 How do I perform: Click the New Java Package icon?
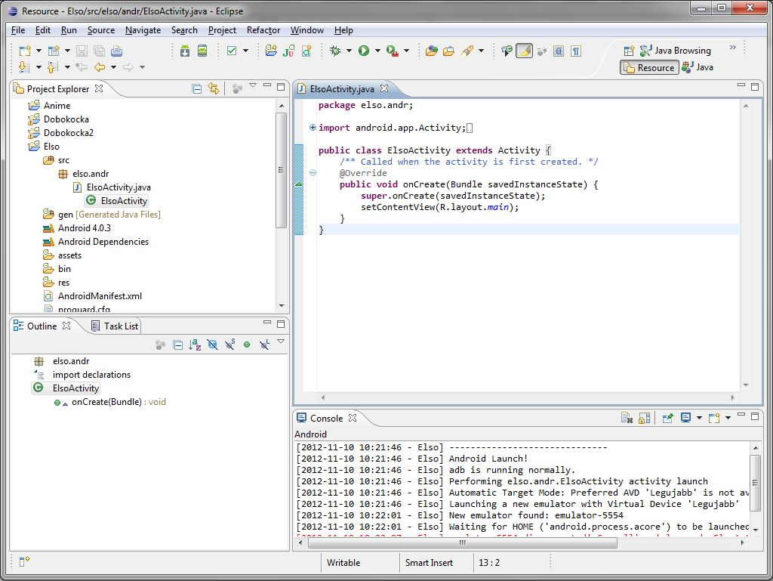pyautogui.click(x=271, y=51)
